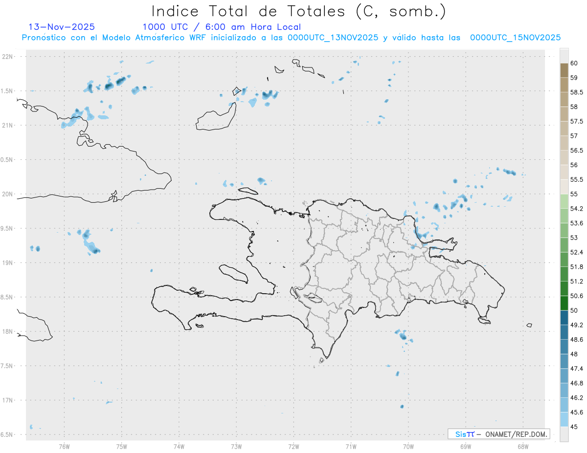Click the '50' colorbar value
This screenshot has height=453, width=587.
pyautogui.click(x=574, y=310)
